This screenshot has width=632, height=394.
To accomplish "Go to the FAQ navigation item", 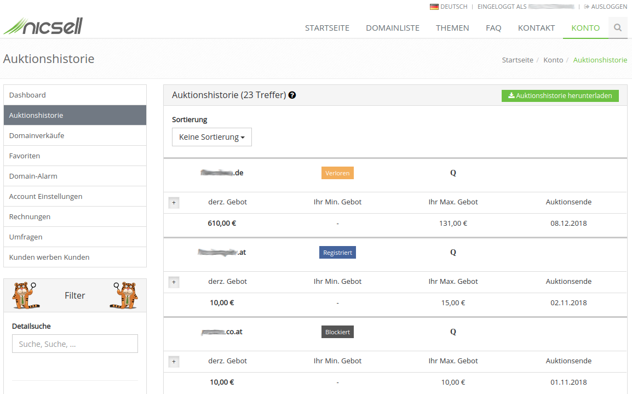I will click(x=493, y=28).
